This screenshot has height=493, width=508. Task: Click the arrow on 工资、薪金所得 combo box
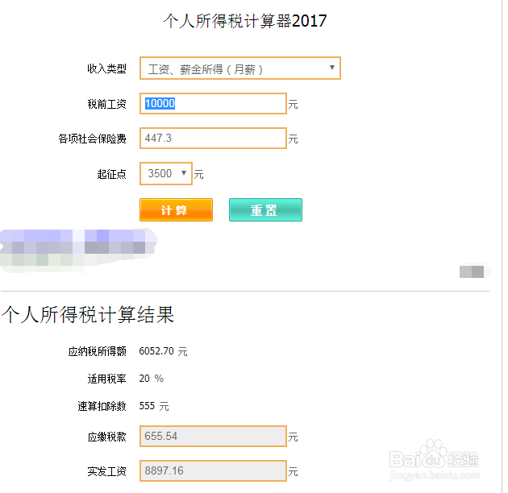pos(331,68)
